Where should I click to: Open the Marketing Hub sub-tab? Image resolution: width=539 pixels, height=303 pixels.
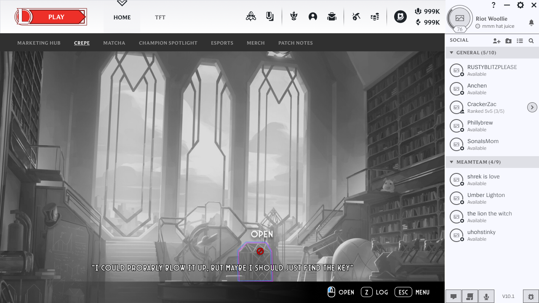39,43
